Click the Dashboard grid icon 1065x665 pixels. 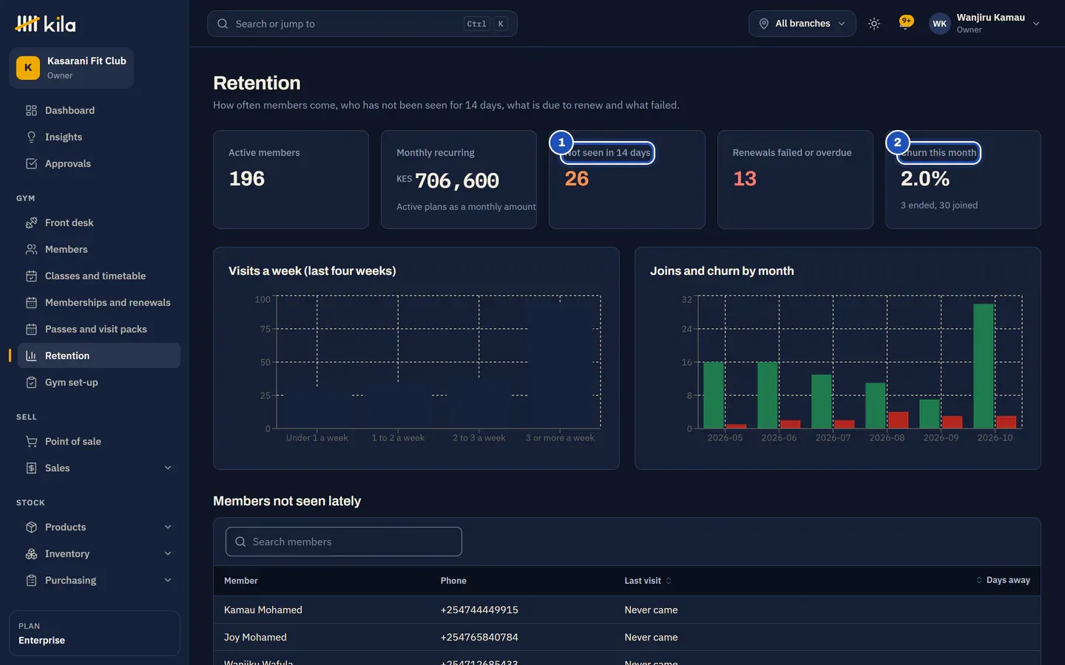[31, 111]
